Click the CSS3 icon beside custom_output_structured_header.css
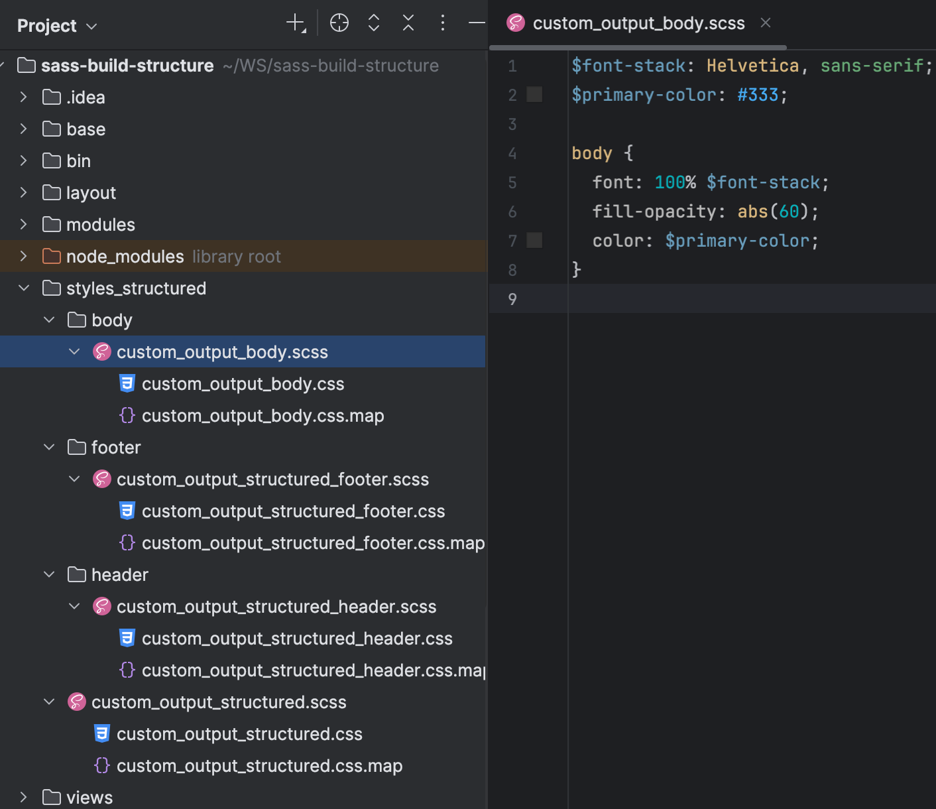The image size is (936, 809). [x=127, y=638]
